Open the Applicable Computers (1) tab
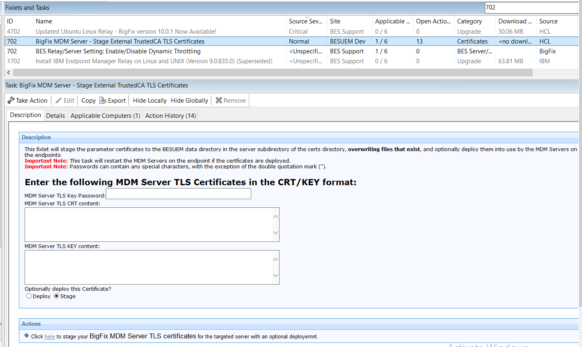This screenshot has width=582, height=347. point(105,116)
